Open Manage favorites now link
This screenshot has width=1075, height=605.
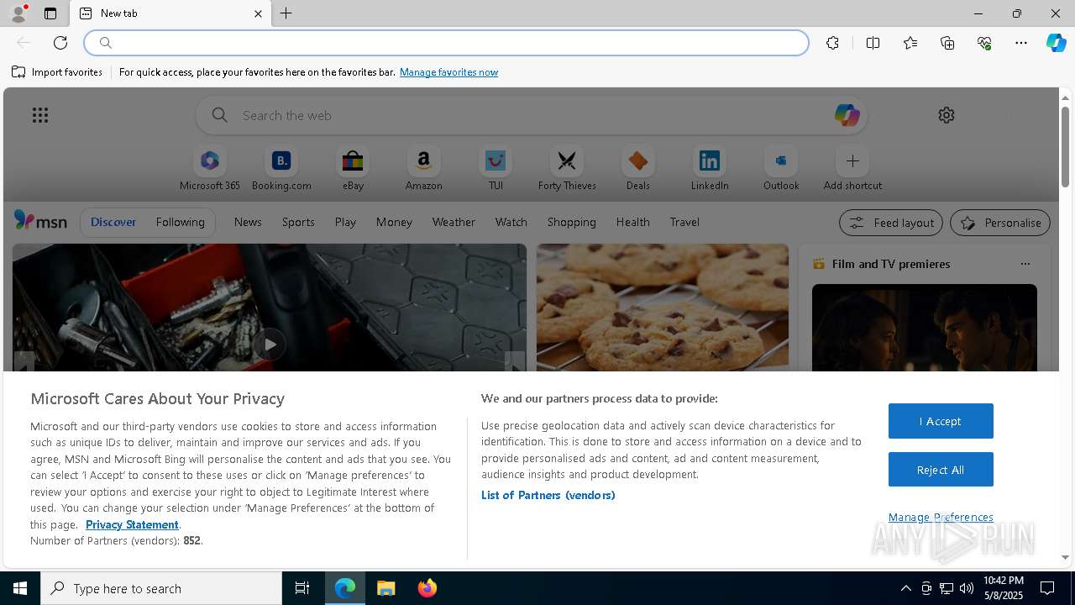click(x=448, y=72)
